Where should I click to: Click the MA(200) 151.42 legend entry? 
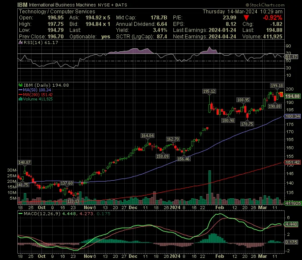point(36,94)
